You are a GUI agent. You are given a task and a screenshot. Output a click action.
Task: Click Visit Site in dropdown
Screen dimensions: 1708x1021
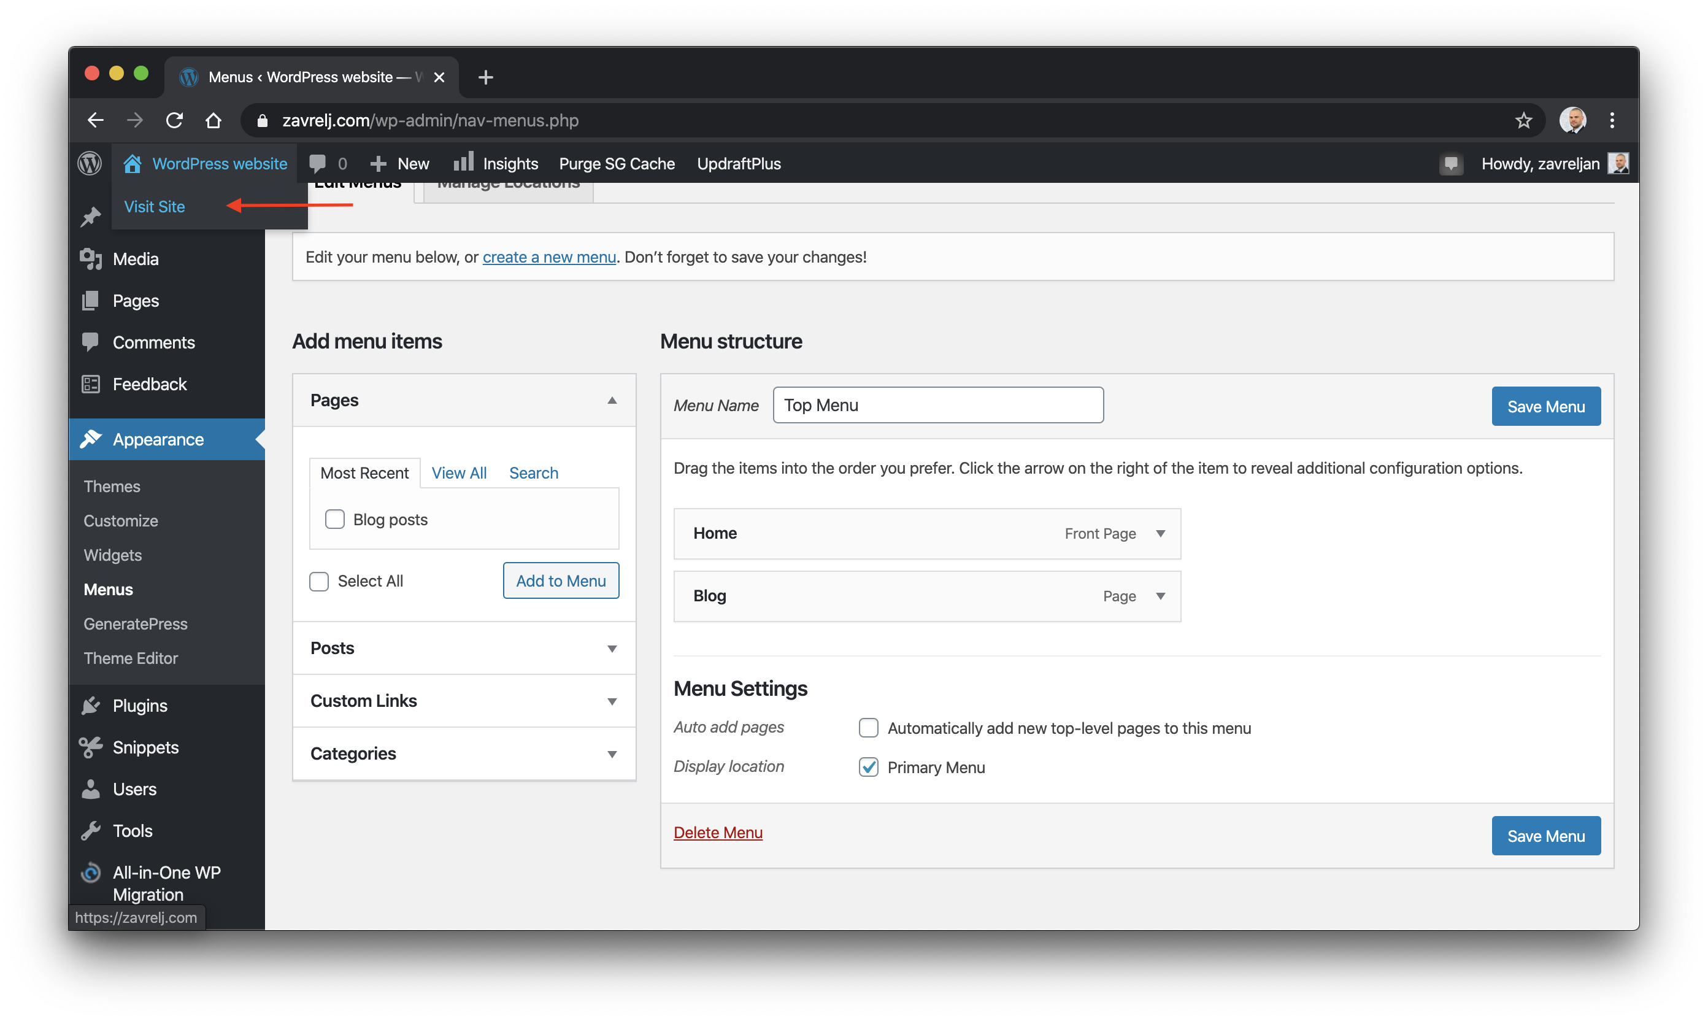[x=154, y=206]
